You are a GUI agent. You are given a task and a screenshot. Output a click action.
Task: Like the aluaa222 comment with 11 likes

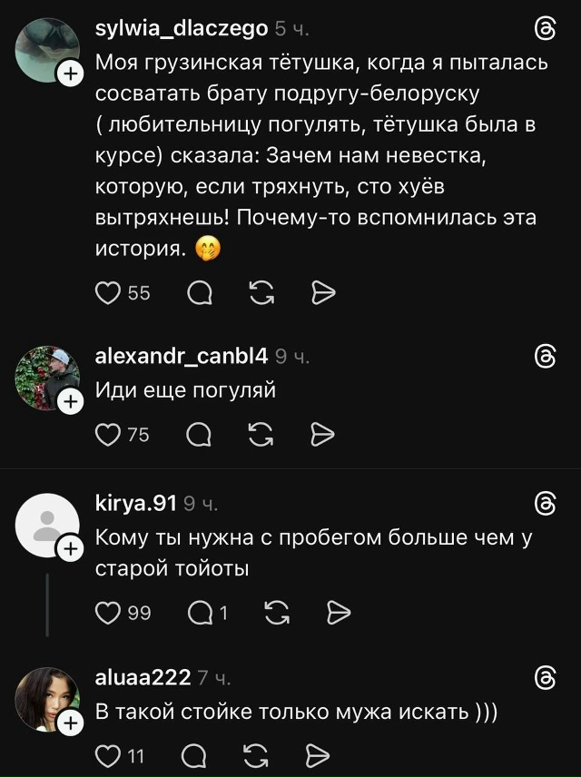click(109, 755)
